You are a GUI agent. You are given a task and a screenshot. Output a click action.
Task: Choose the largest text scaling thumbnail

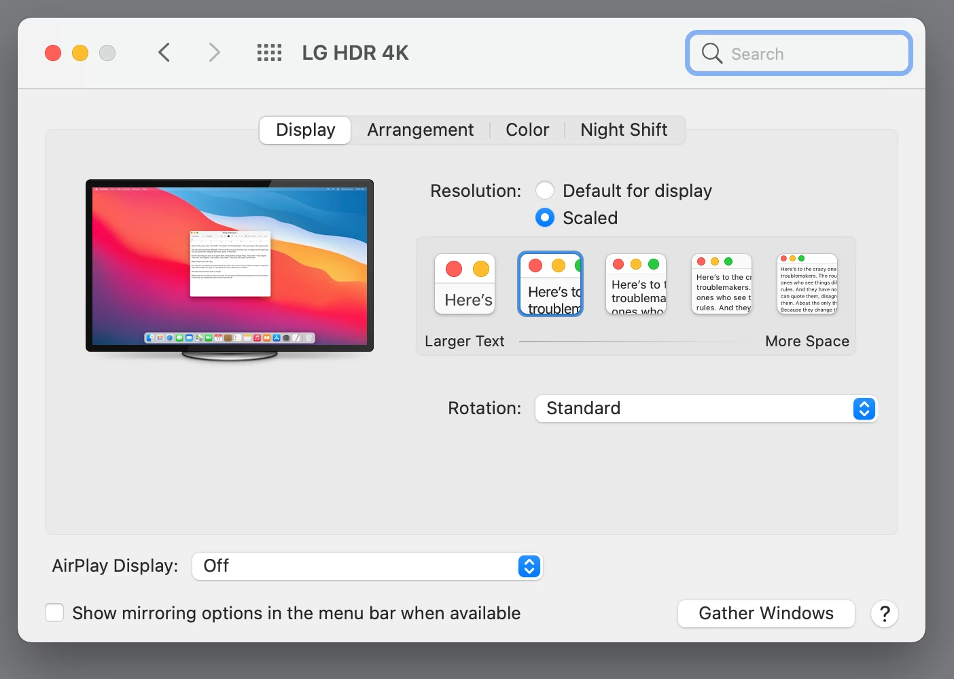pos(465,284)
